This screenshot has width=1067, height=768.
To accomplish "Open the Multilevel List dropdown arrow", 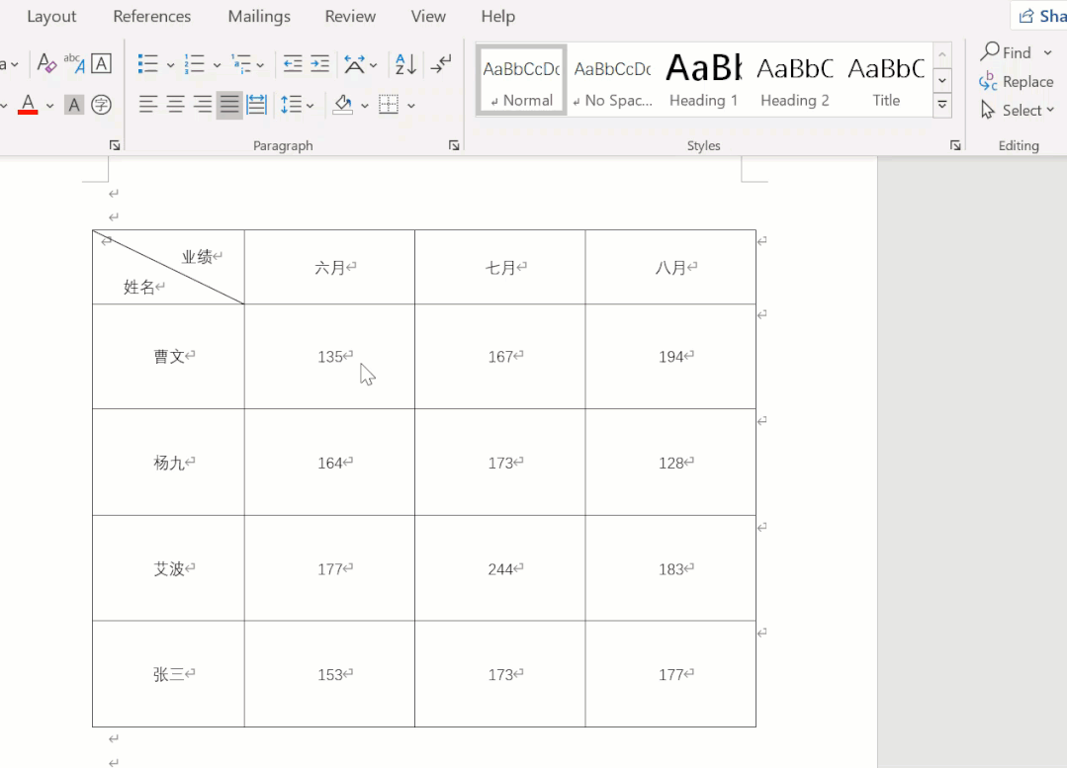I will point(260,65).
